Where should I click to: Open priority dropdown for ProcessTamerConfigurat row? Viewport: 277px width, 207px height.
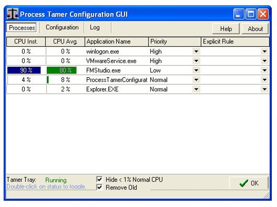(196, 80)
